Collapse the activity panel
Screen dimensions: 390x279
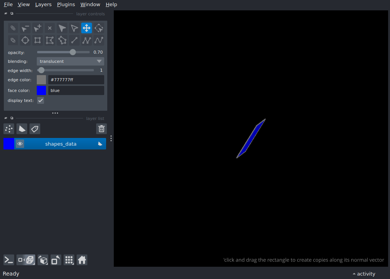363,274
